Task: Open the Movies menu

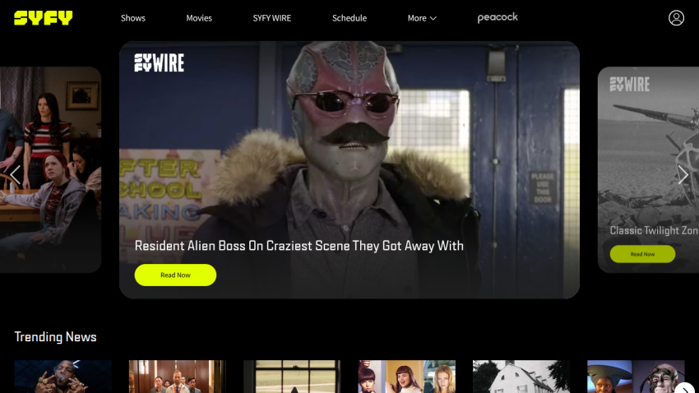Action: (x=199, y=18)
